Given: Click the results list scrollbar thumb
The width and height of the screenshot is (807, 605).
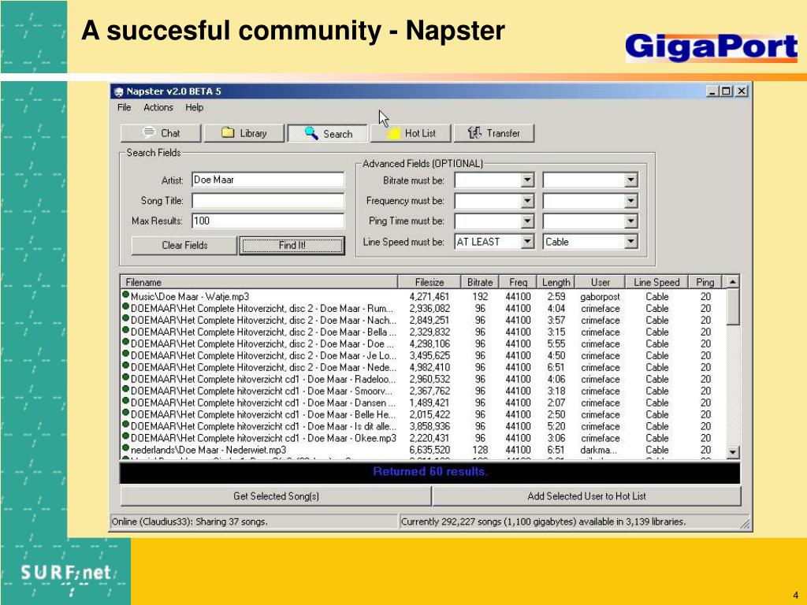Looking at the screenshot, I should pos(732,306).
